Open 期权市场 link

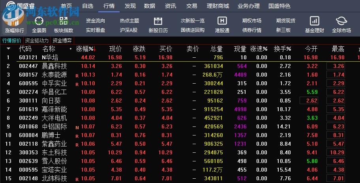pos(252,21)
